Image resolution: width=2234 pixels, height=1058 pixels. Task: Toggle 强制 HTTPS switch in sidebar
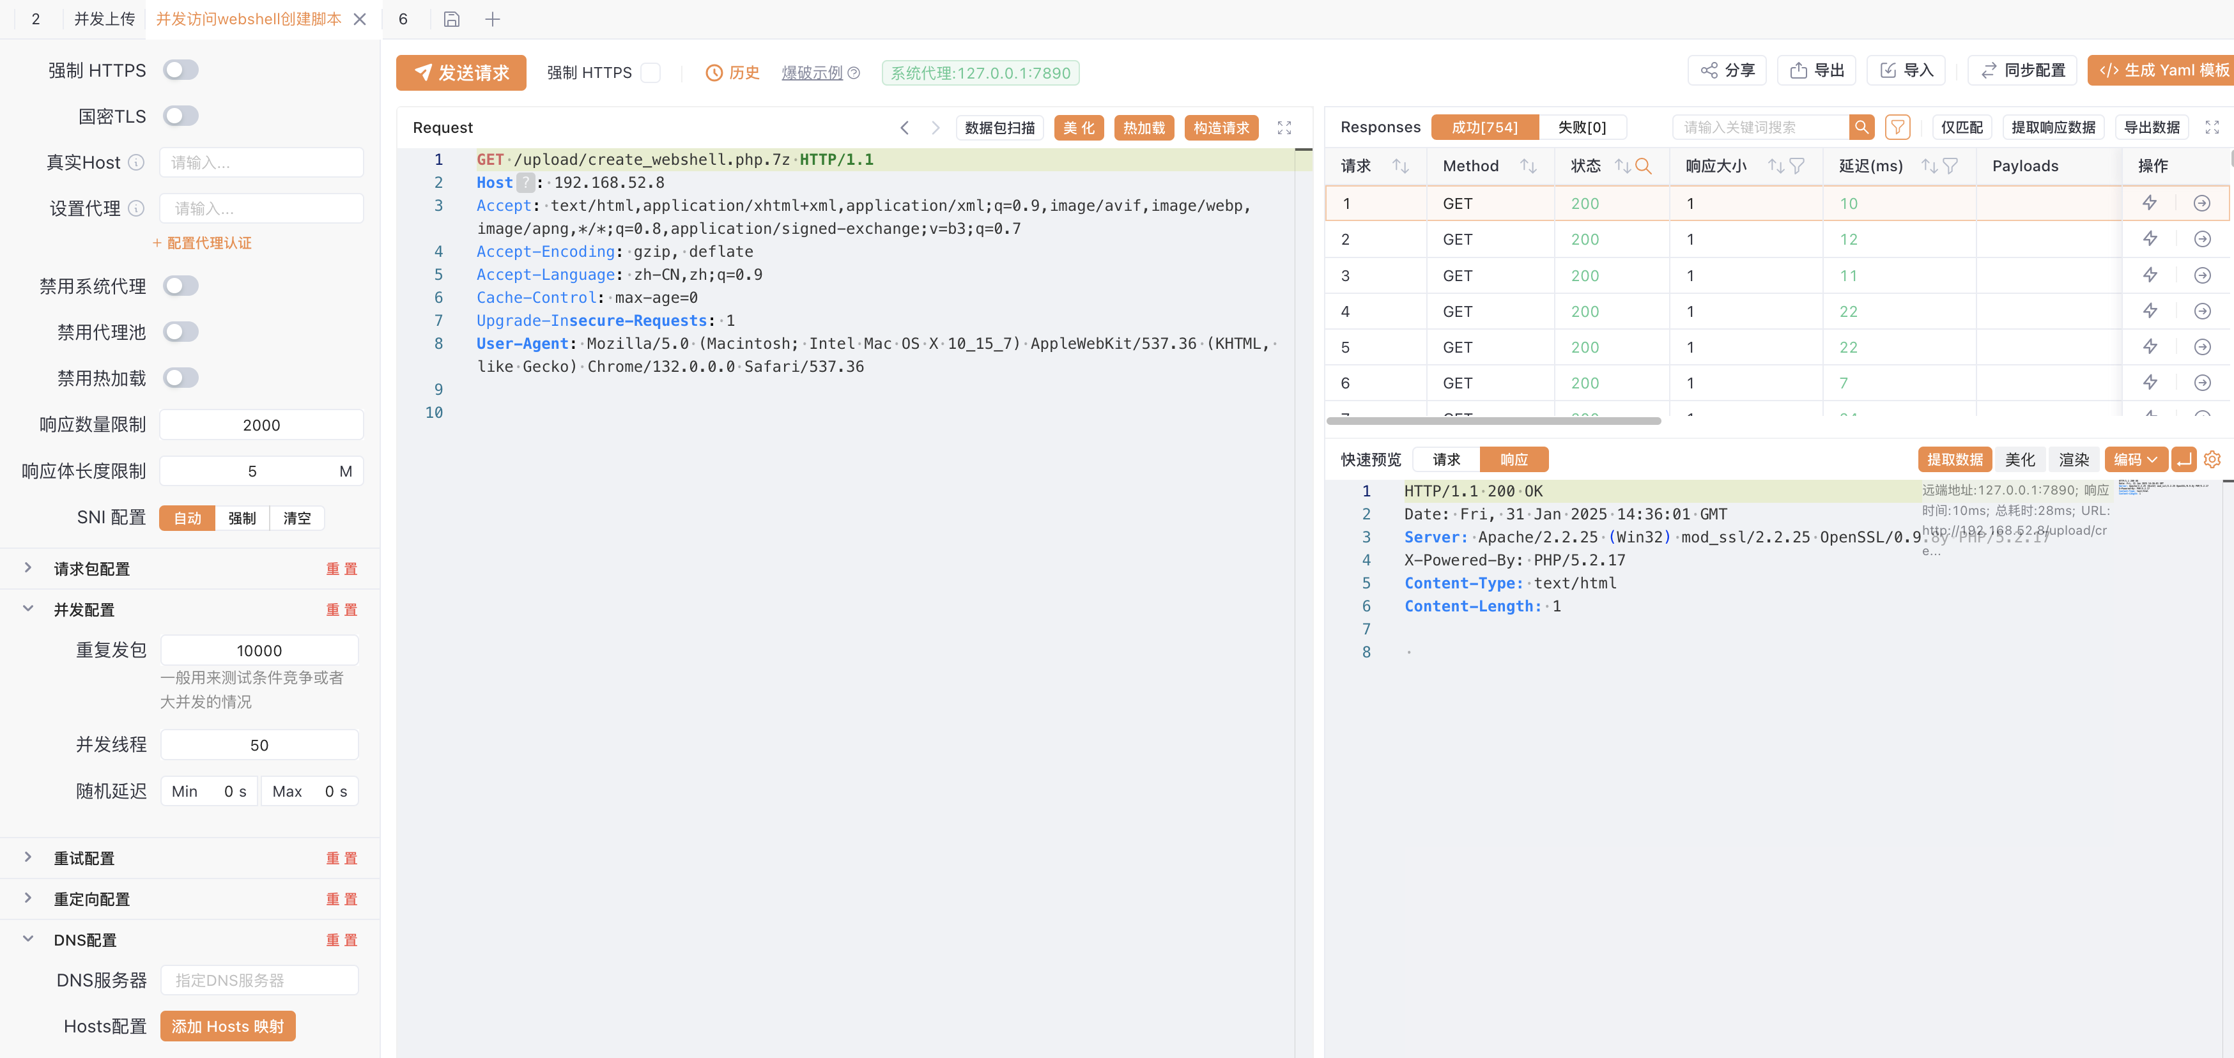180,70
